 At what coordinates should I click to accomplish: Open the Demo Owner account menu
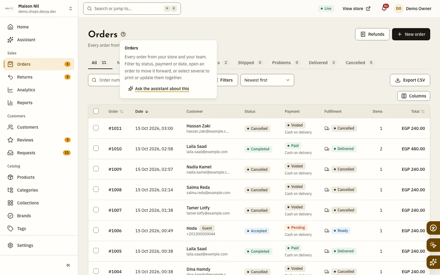413,9
